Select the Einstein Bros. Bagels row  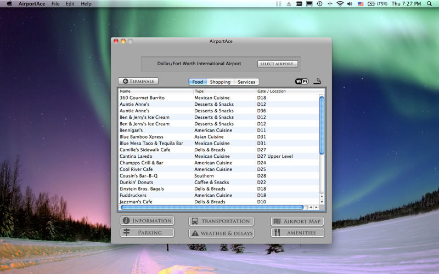point(219,189)
